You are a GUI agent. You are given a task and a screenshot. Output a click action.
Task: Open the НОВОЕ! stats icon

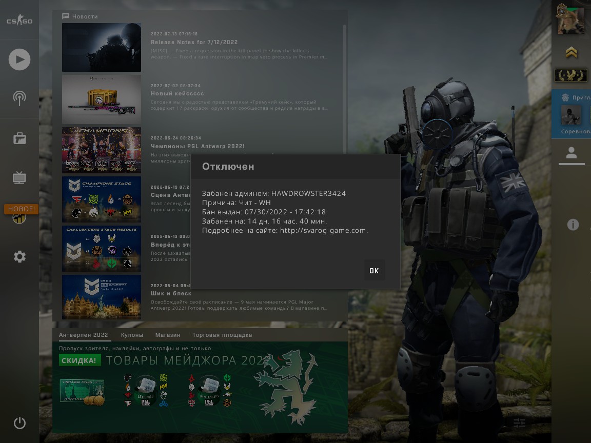tap(19, 217)
